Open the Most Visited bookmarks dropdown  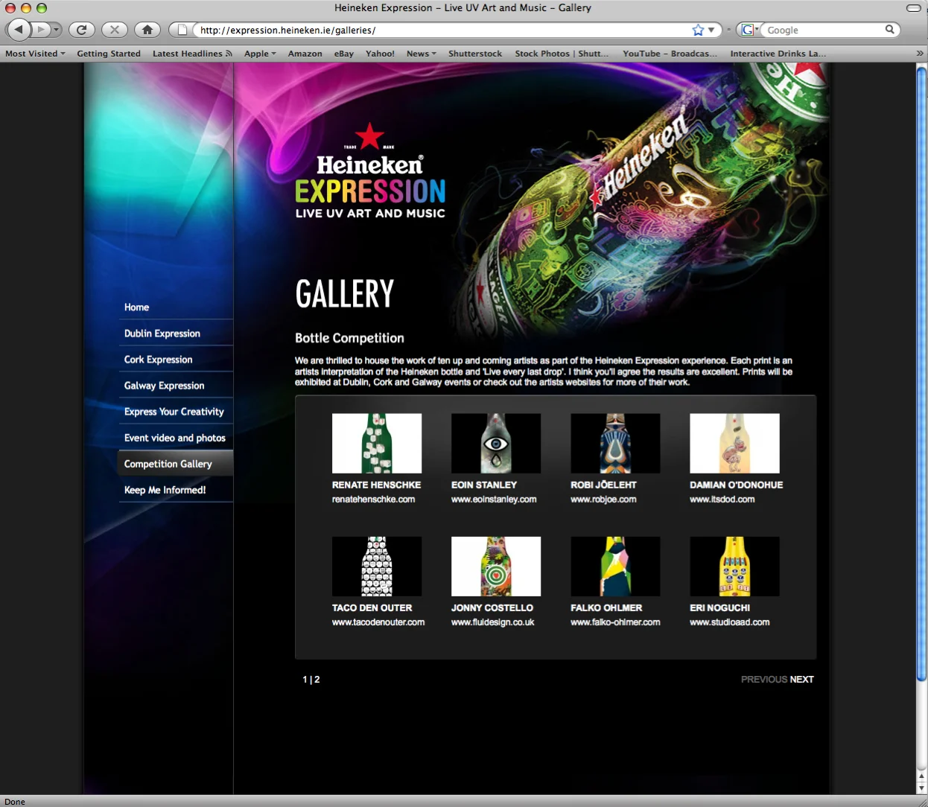(35, 54)
